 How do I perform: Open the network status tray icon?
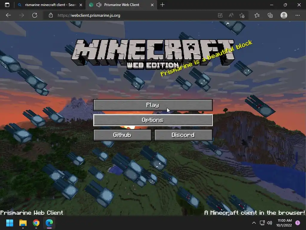pos(262,223)
